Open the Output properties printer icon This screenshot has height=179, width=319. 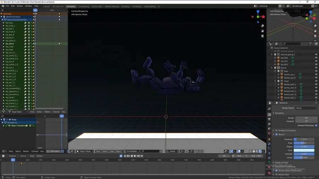269,119
